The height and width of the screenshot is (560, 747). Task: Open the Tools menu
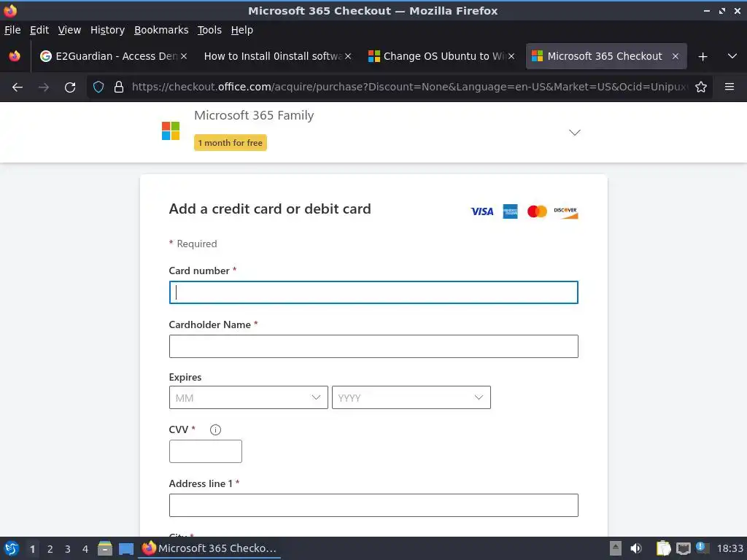point(209,30)
